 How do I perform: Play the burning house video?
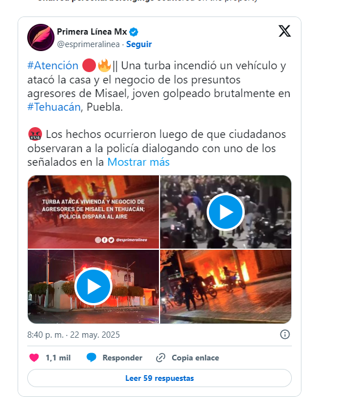point(93,286)
